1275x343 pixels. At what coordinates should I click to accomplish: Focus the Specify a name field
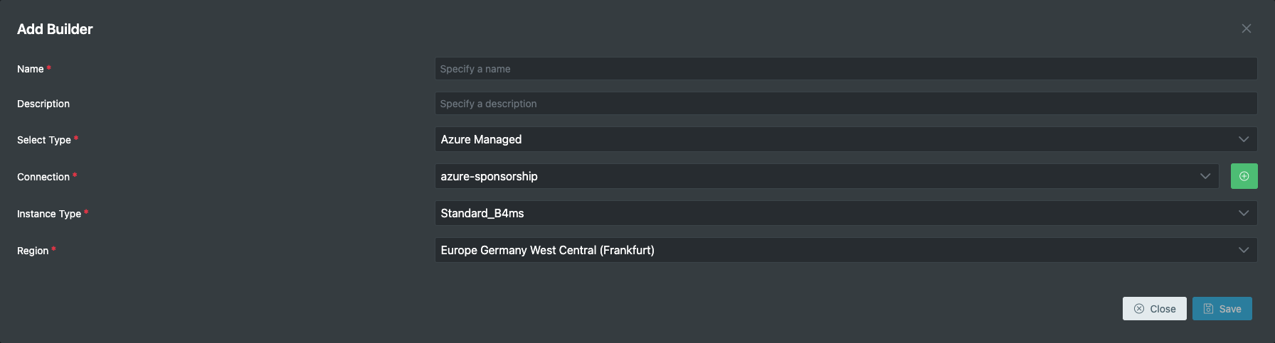[846, 69]
